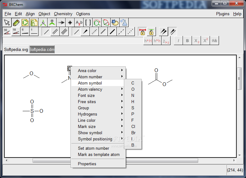
Task: Open the Object menu
Action: click(x=44, y=14)
